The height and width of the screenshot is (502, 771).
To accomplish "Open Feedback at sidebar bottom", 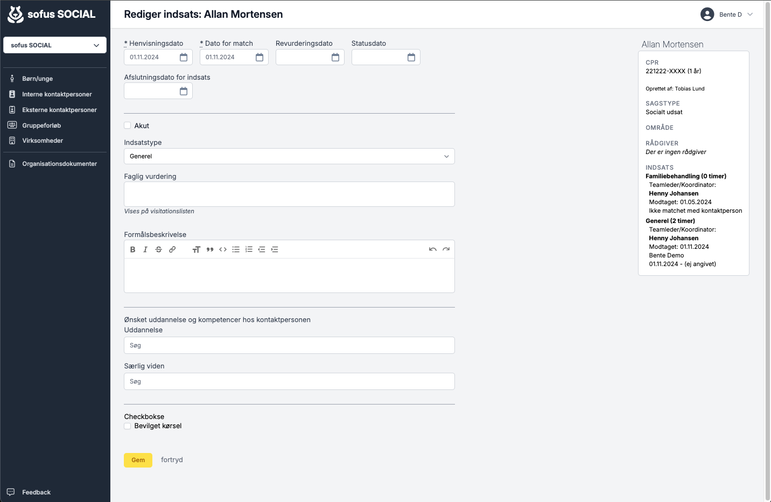I will point(36,492).
